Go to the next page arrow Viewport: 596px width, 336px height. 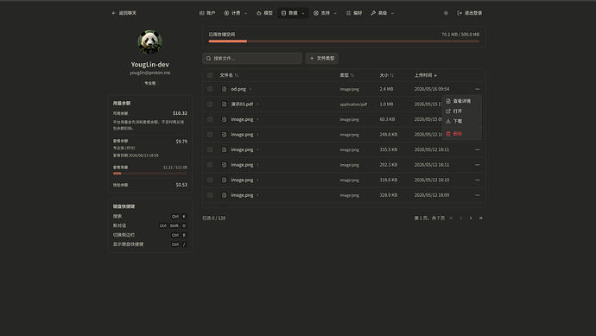tap(471, 218)
